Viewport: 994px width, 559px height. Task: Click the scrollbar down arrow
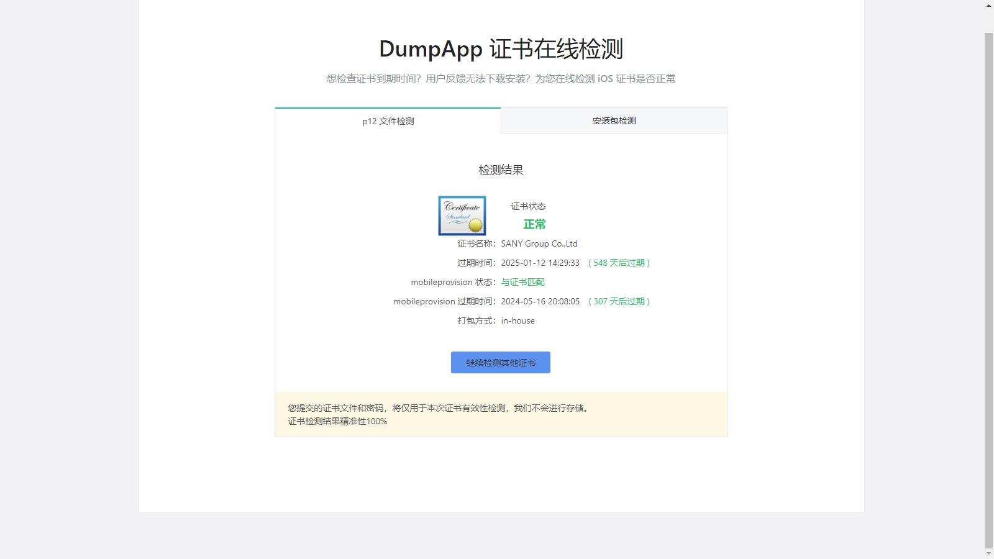click(988, 553)
